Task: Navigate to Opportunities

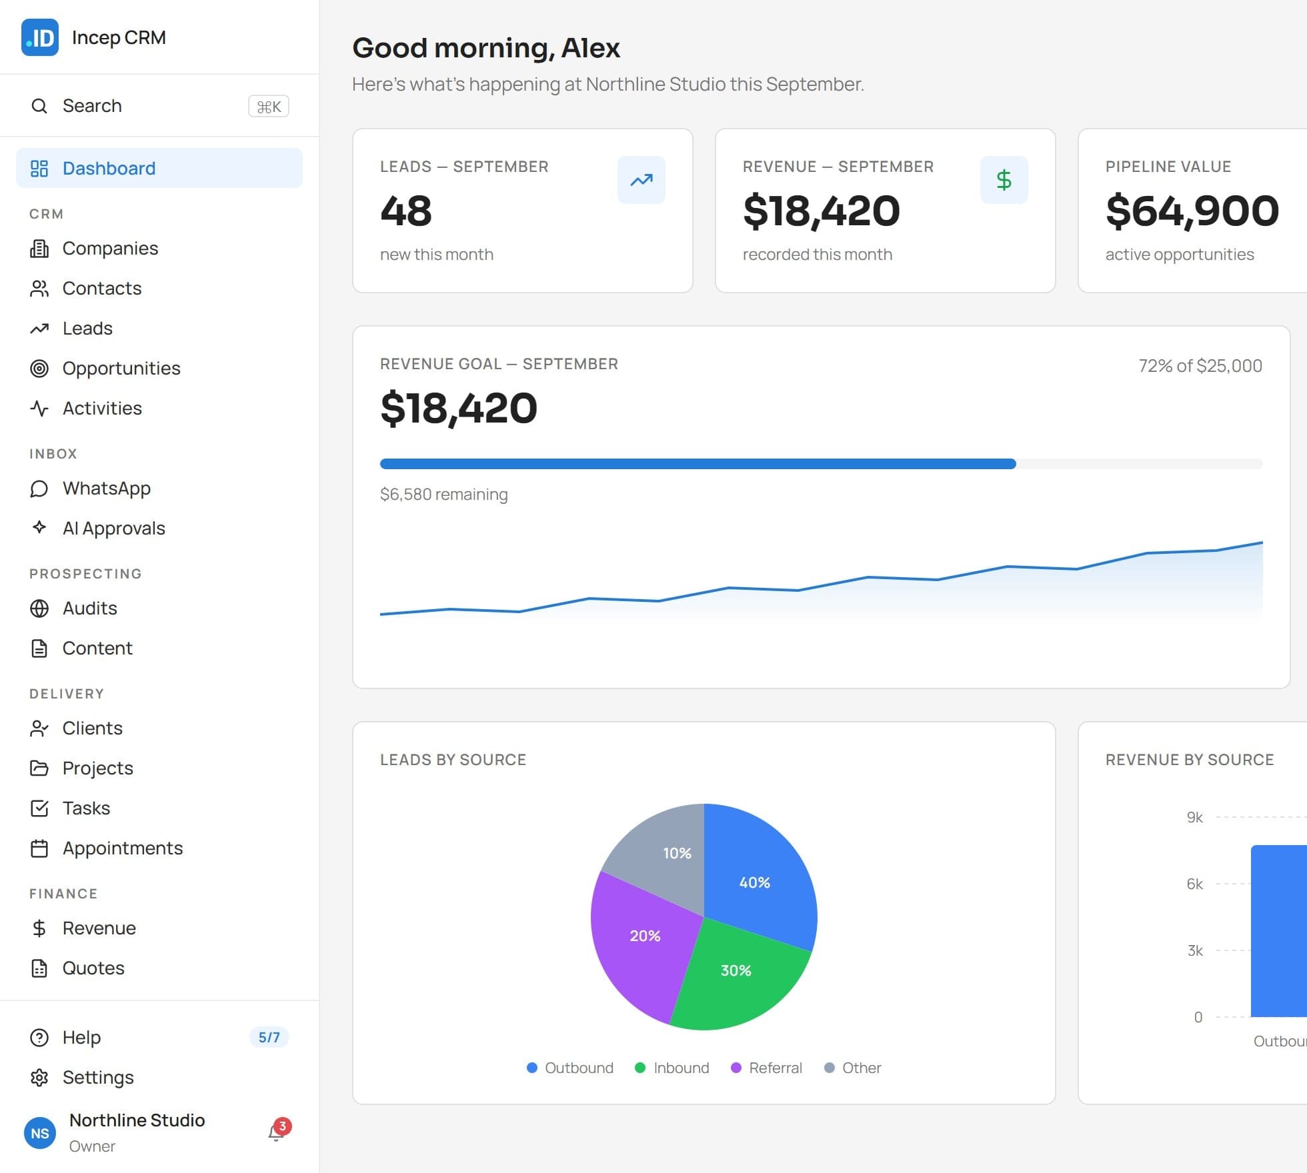Action: [x=159, y=369]
